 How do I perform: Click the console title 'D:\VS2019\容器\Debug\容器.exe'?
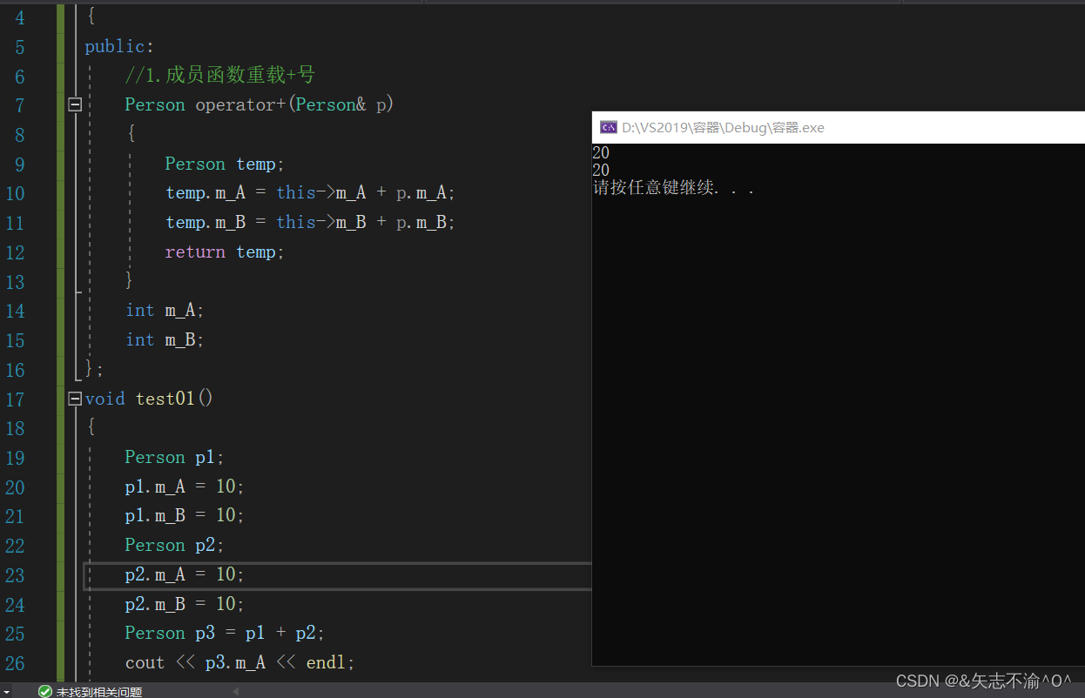pos(723,127)
